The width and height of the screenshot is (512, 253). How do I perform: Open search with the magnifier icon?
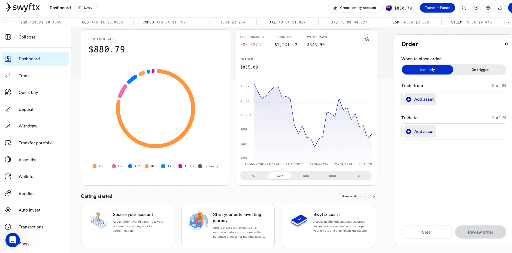464,8
